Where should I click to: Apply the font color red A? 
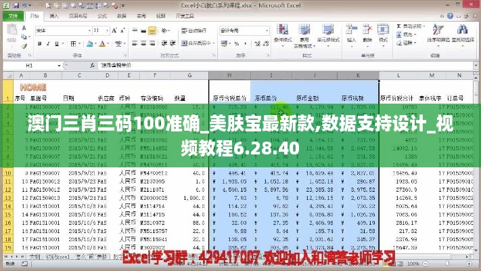(102, 44)
